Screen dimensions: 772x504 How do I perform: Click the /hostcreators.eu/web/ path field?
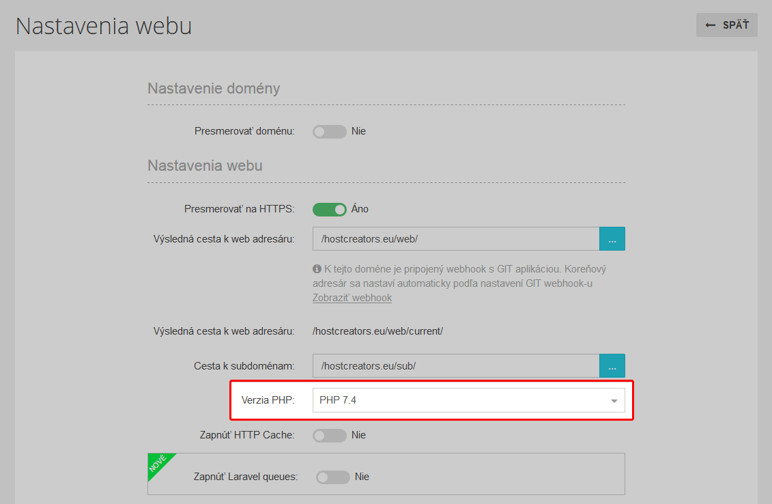tap(456, 239)
